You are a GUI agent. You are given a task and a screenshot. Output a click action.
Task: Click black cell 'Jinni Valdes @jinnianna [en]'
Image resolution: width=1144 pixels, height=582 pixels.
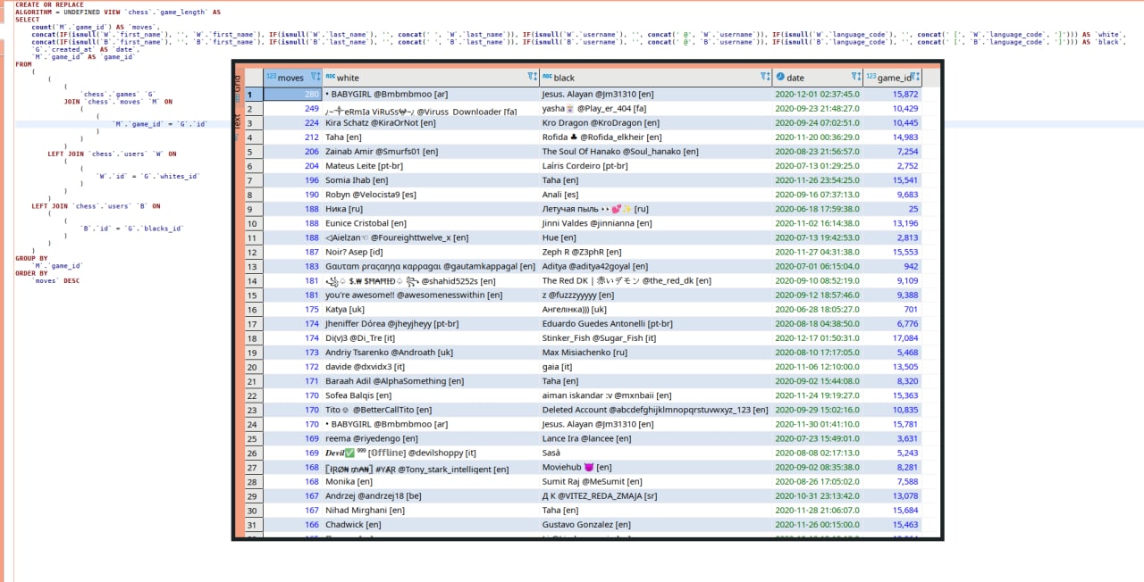[656, 223]
